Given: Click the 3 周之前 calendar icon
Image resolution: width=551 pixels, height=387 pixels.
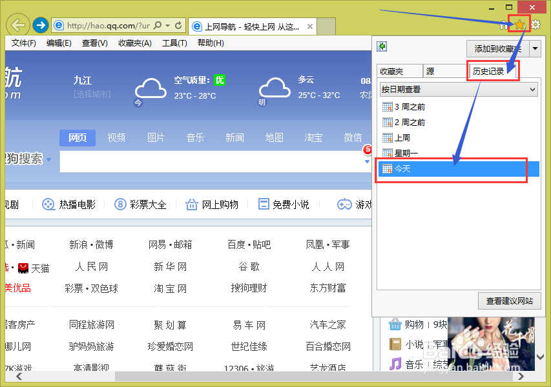Looking at the screenshot, I should pos(387,106).
